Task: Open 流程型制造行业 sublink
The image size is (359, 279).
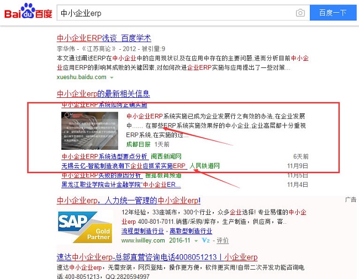Action: 142,231
